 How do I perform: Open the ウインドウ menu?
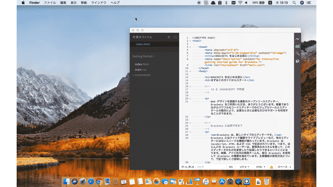coord(99,3)
